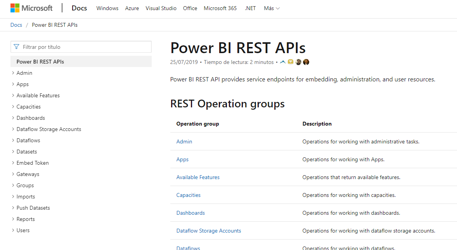The image size is (457, 250).
Task: Open the Capacities link in the table
Action: click(189, 195)
